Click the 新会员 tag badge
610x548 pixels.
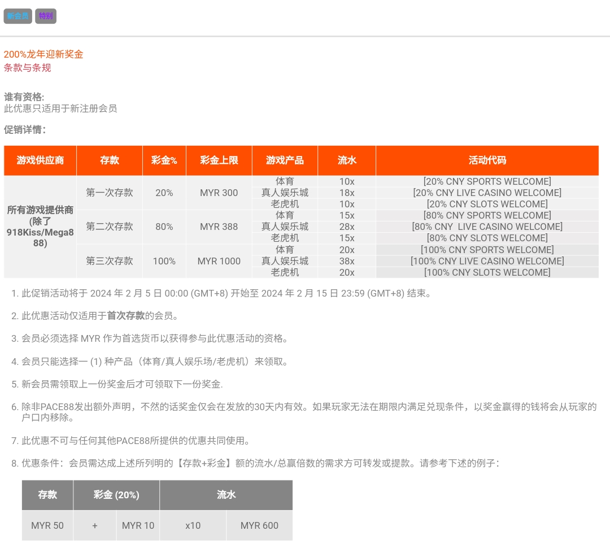[18, 16]
